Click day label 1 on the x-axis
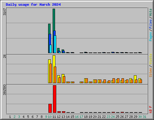Viewport: 154px width, 120px height. tap(10, 117)
